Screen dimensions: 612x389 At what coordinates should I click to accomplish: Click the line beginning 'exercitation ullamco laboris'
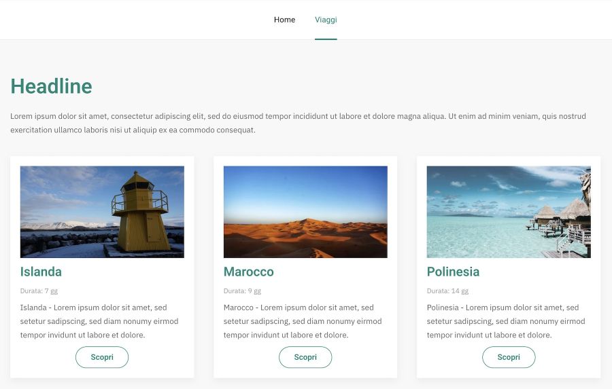click(133, 130)
